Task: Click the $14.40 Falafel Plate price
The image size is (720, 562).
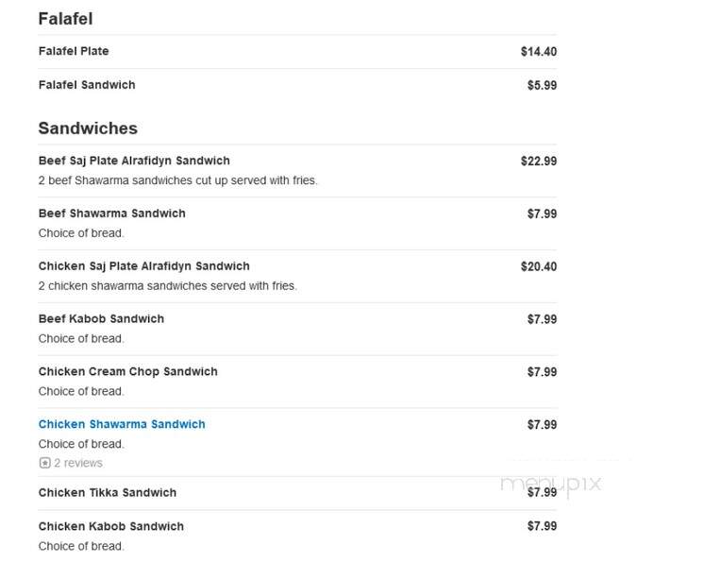Action: tap(539, 51)
